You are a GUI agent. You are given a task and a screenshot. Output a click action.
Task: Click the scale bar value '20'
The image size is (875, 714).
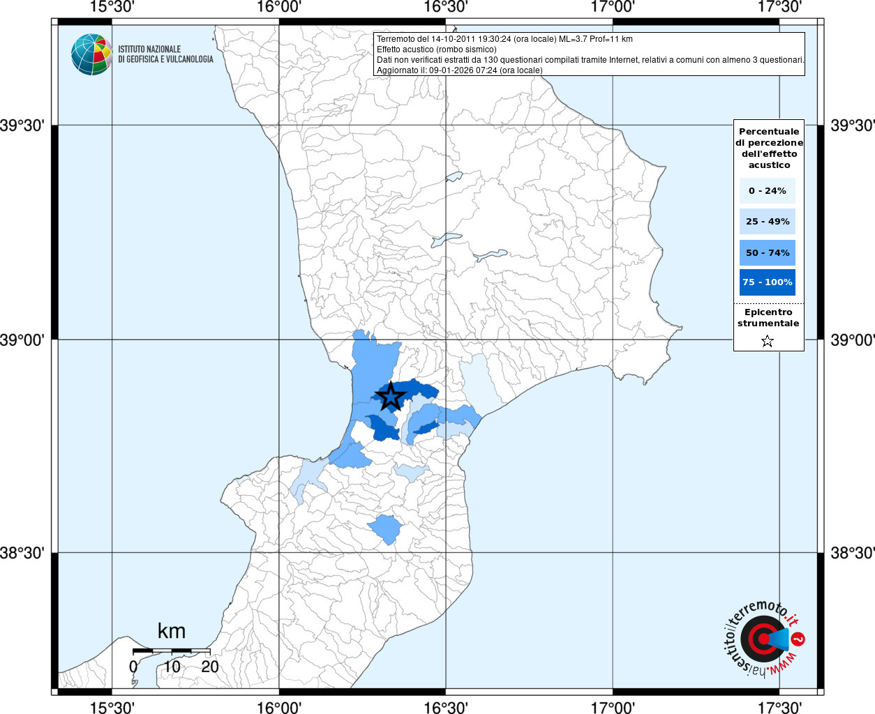[210, 667]
